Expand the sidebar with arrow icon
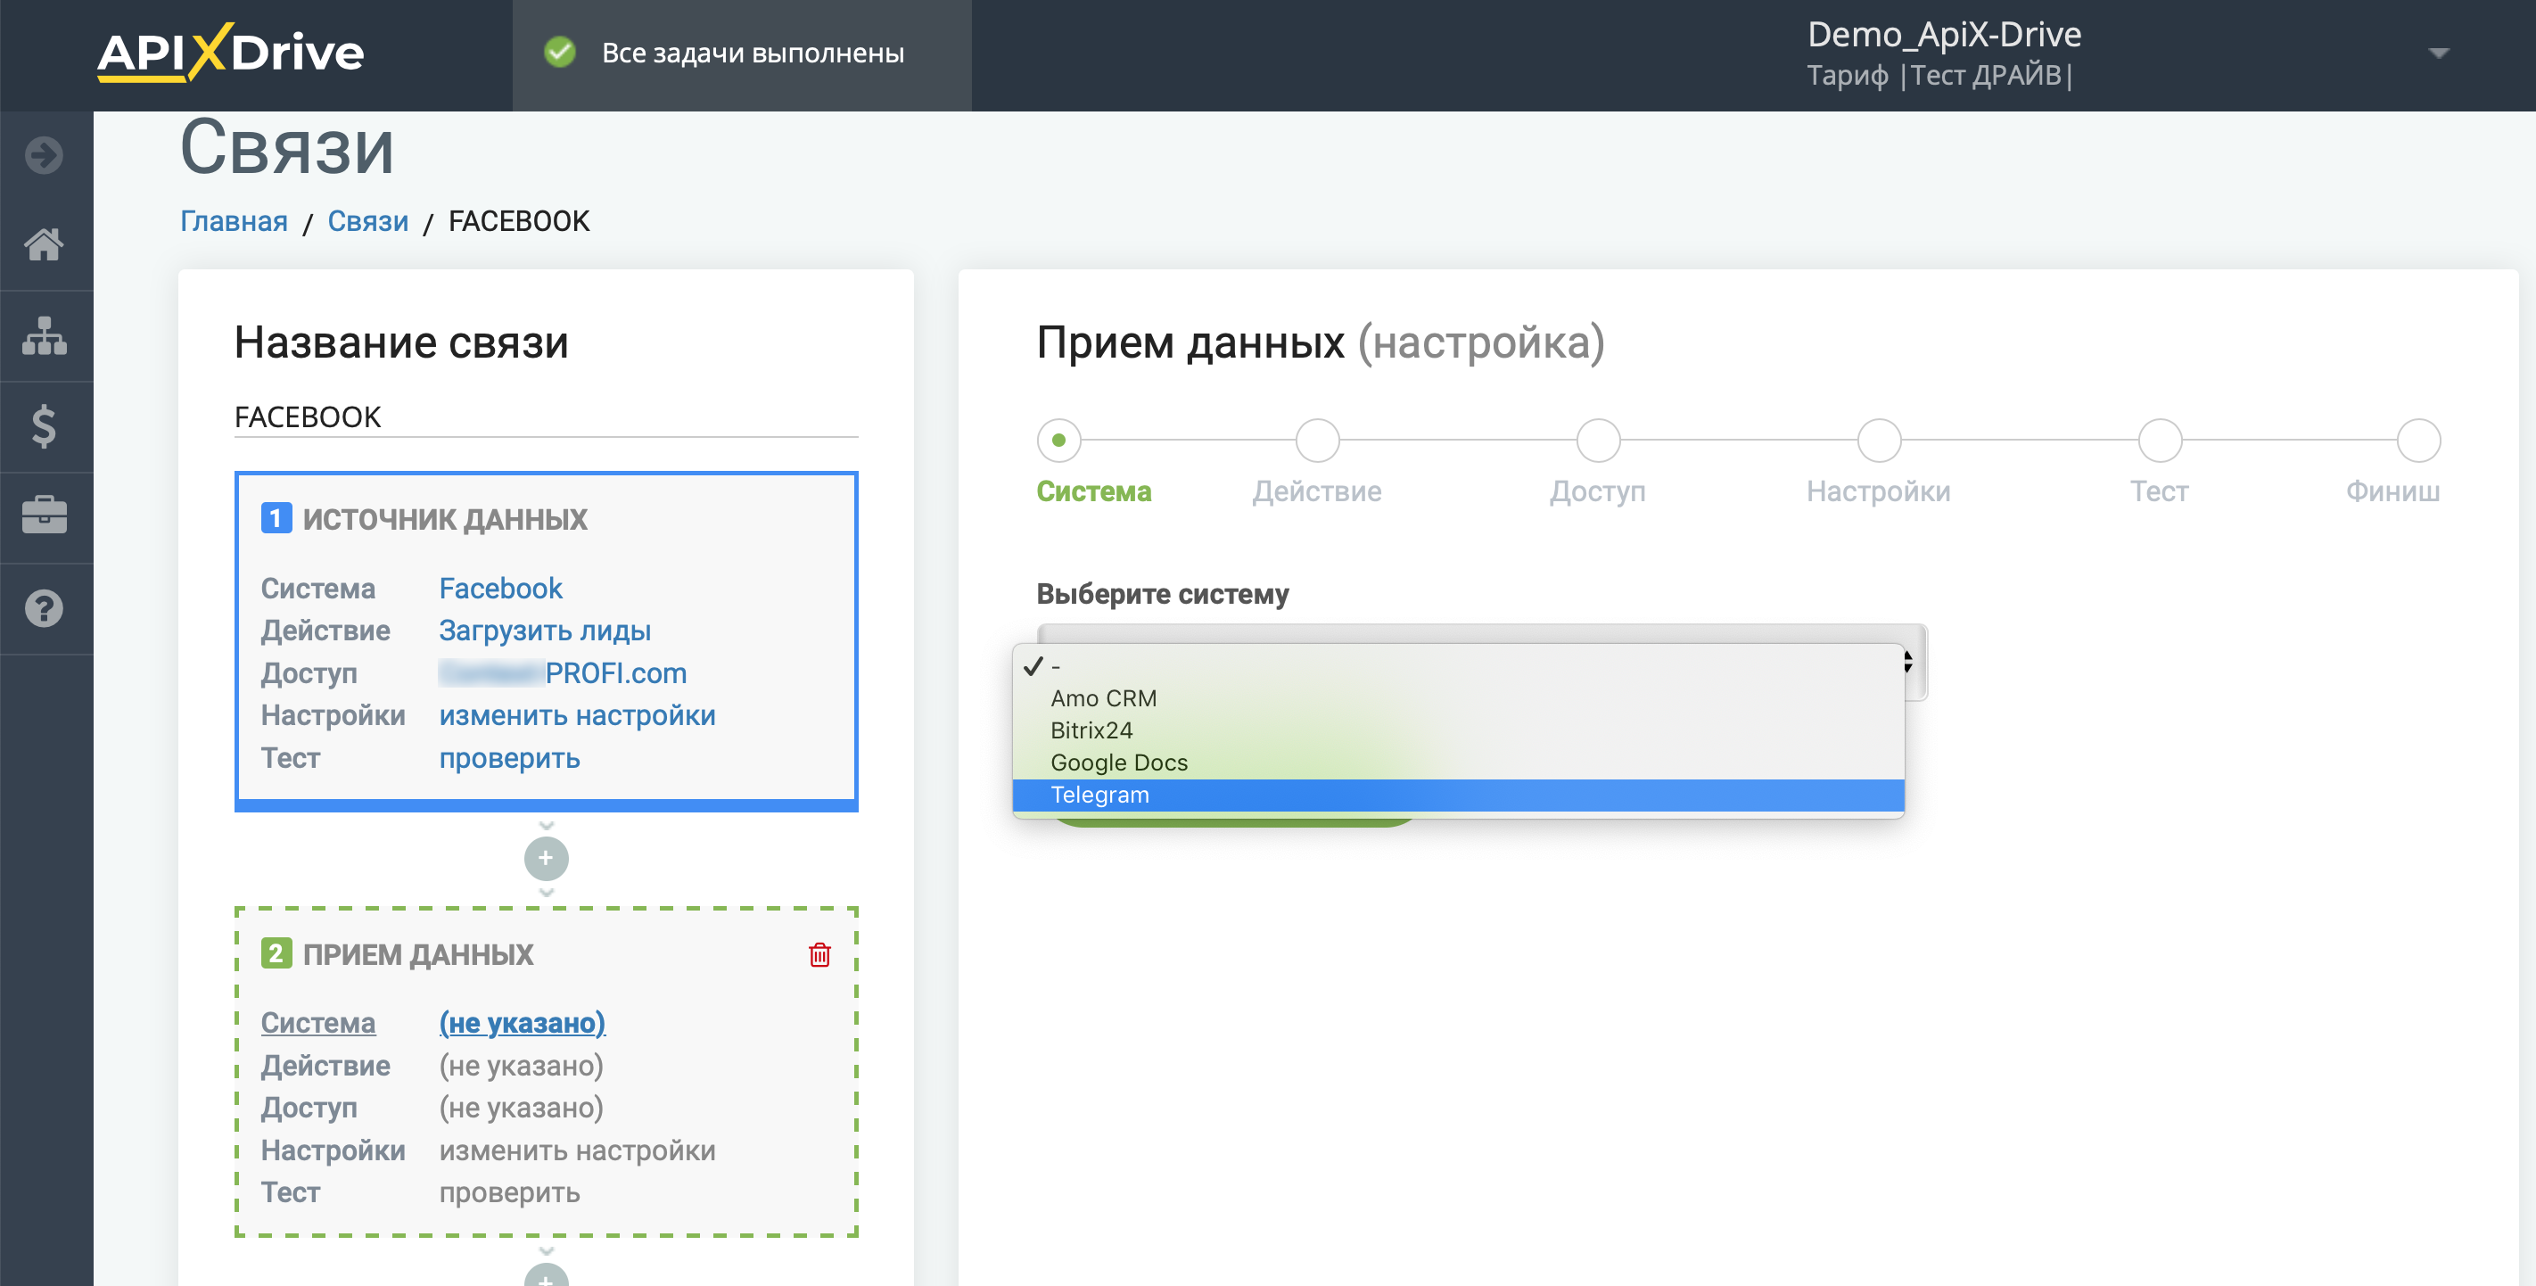 pyautogui.click(x=45, y=155)
